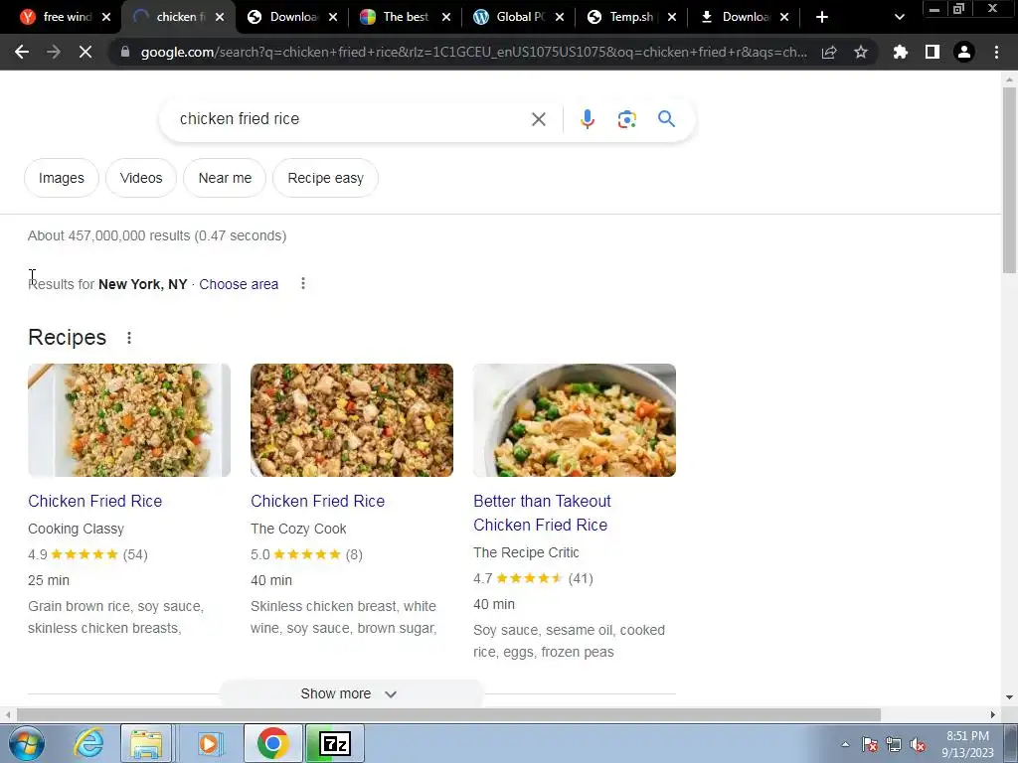Open the network status tray icon

894,745
